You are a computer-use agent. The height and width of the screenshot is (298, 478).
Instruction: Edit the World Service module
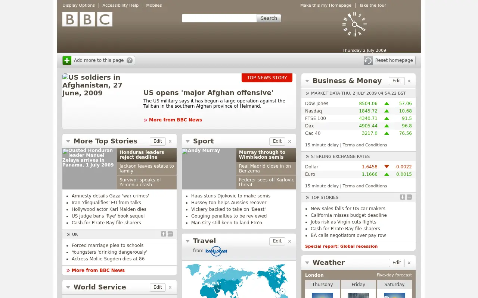click(158, 287)
